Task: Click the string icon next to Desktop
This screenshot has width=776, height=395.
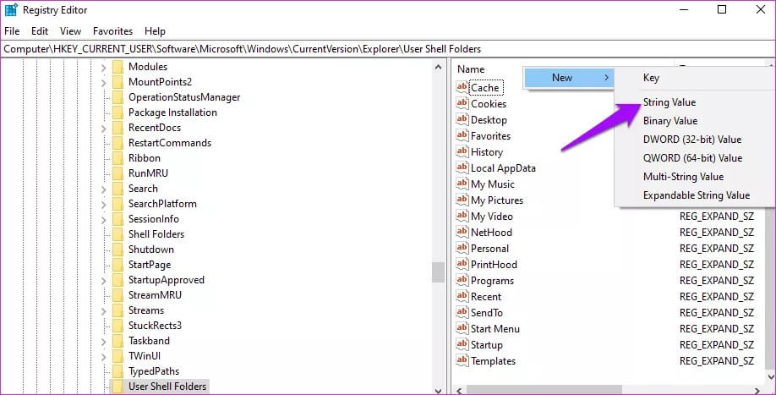Action: click(462, 120)
